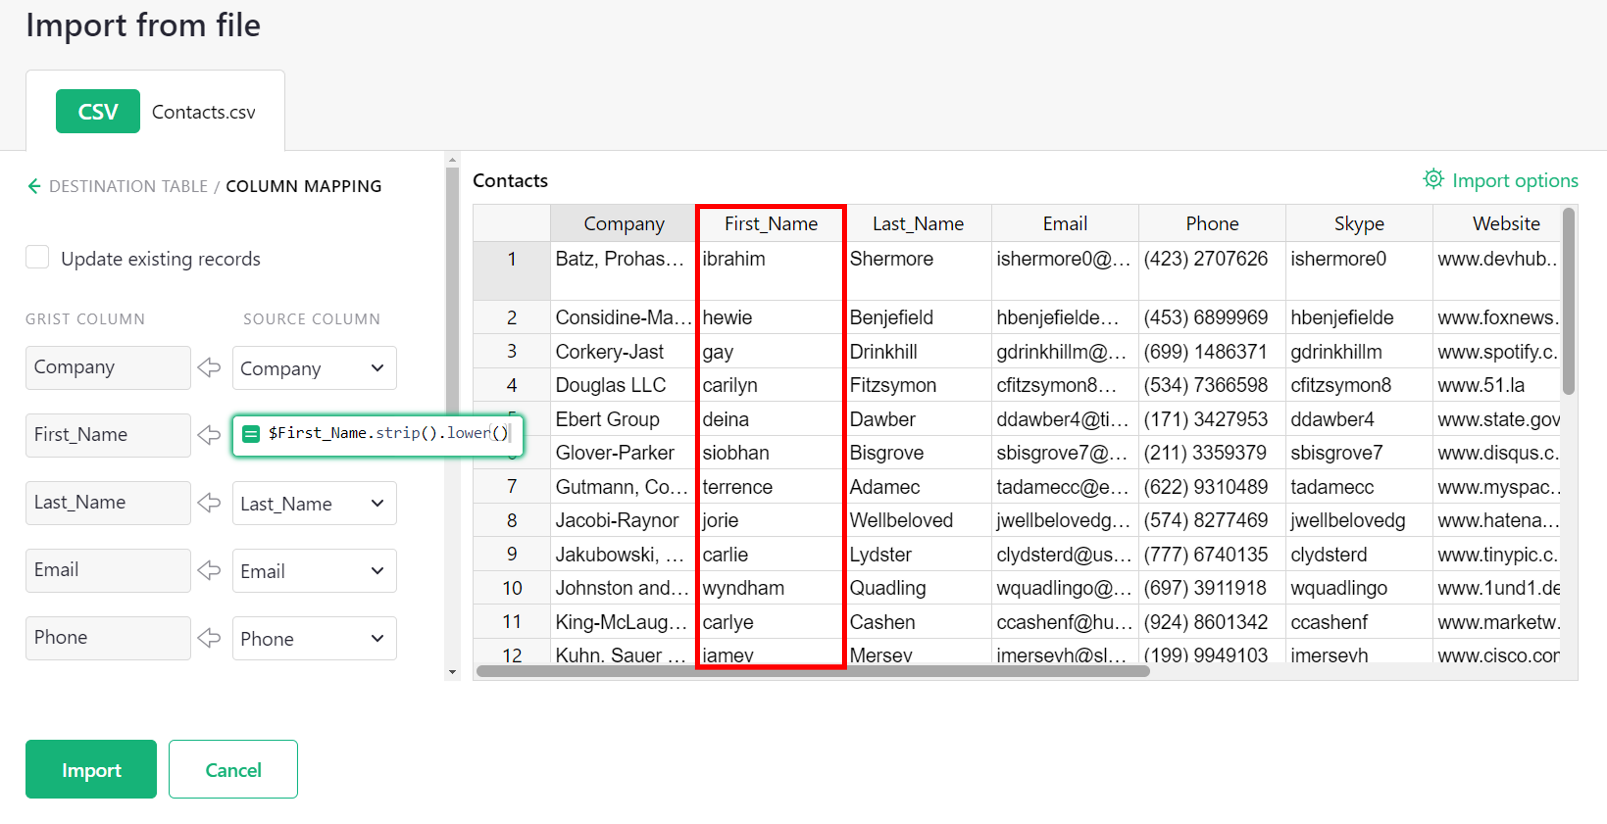The image size is (1607, 824).
Task: Click the Cancel button
Action: click(x=233, y=769)
